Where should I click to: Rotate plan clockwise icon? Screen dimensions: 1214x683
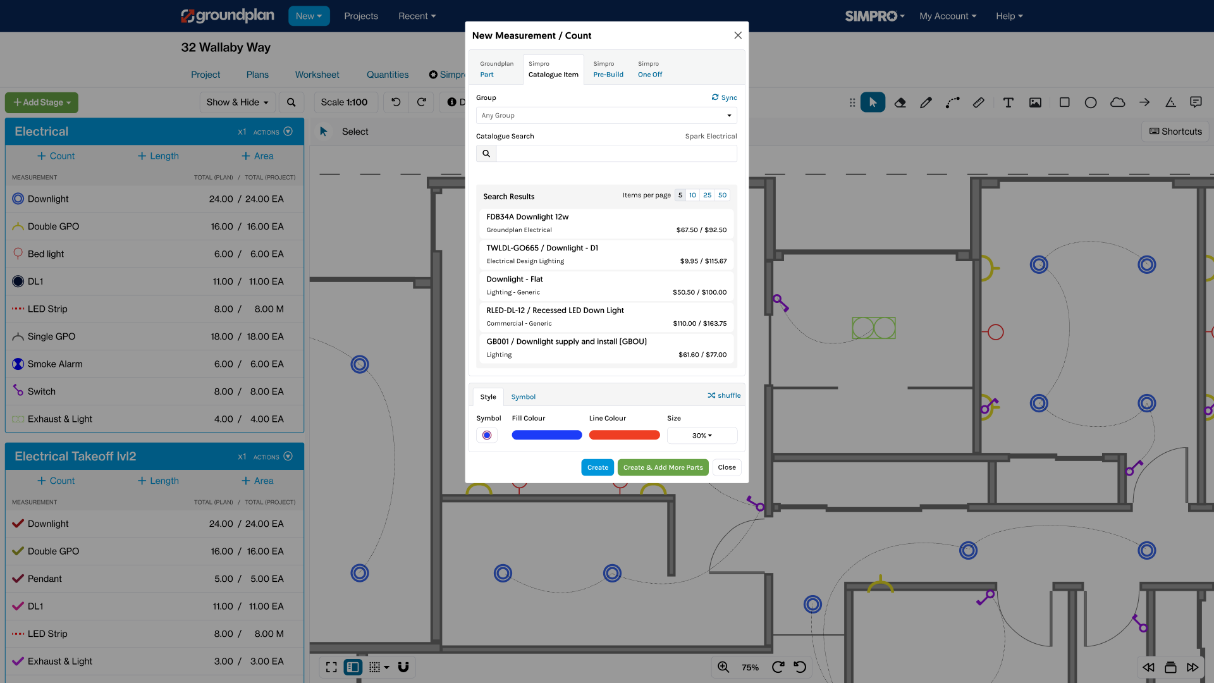tap(778, 667)
